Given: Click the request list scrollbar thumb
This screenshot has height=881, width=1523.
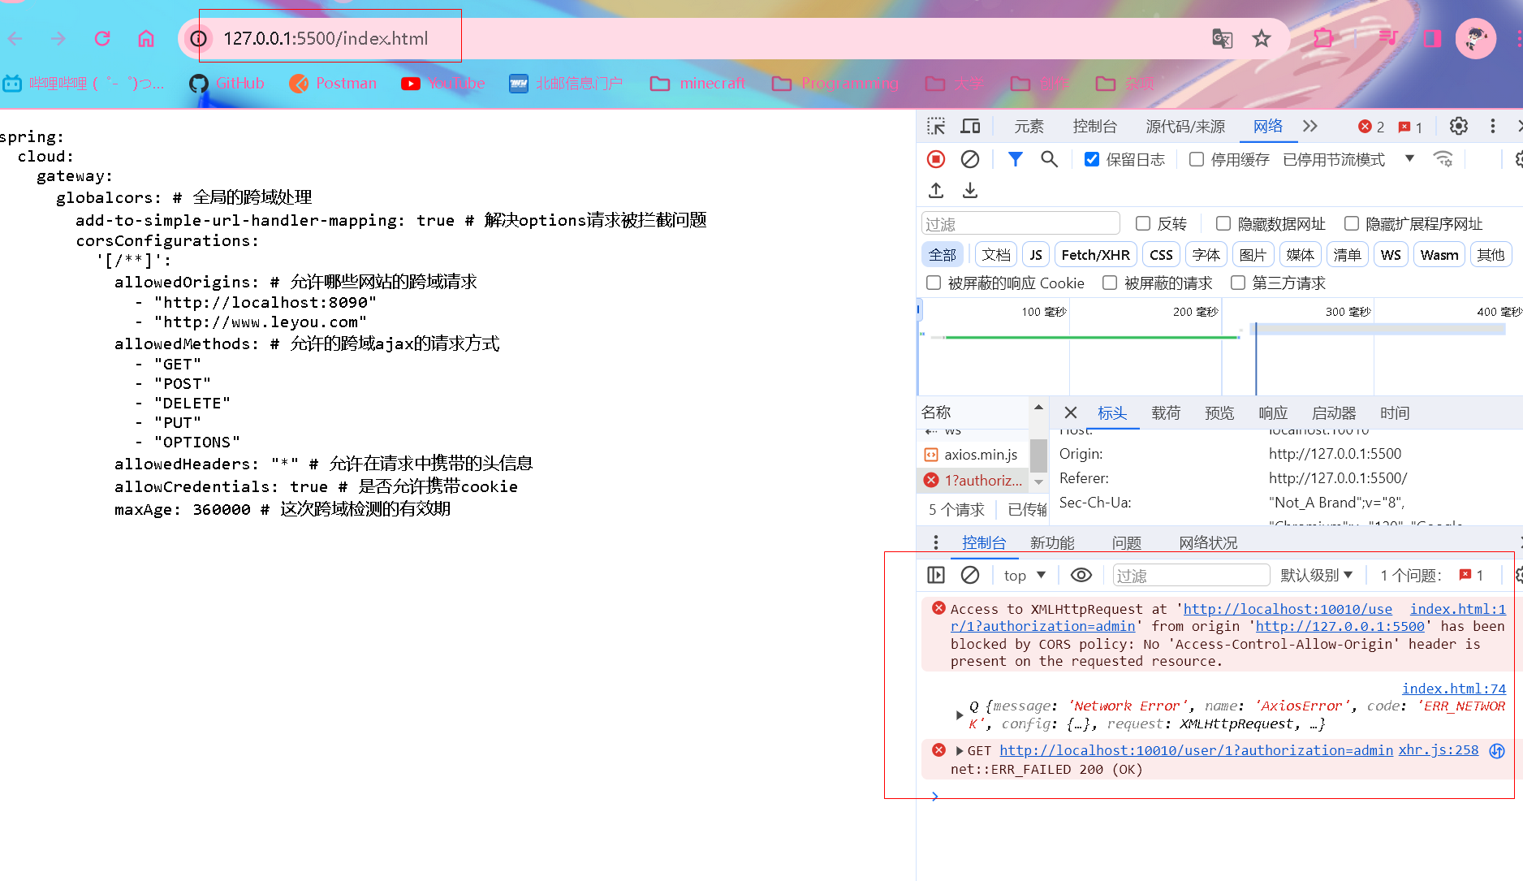Looking at the screenshot, I should coord(1038,455).
